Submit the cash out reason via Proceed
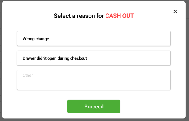189x121 pixels. point(94,106)
